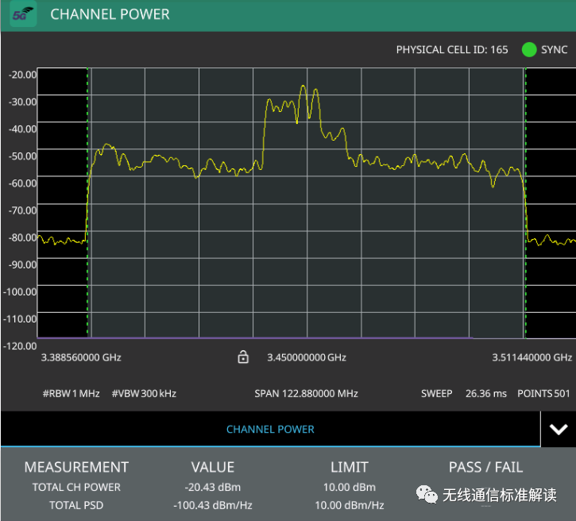This screenshot has width=576, height=521.
Task: Edit the 3.450000000 GHz center frequency
Action: [307, 357]
